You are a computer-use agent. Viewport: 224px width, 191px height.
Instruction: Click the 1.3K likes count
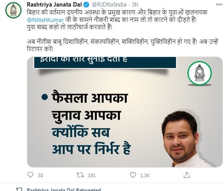pyautogui.click(x=145, y=176)
